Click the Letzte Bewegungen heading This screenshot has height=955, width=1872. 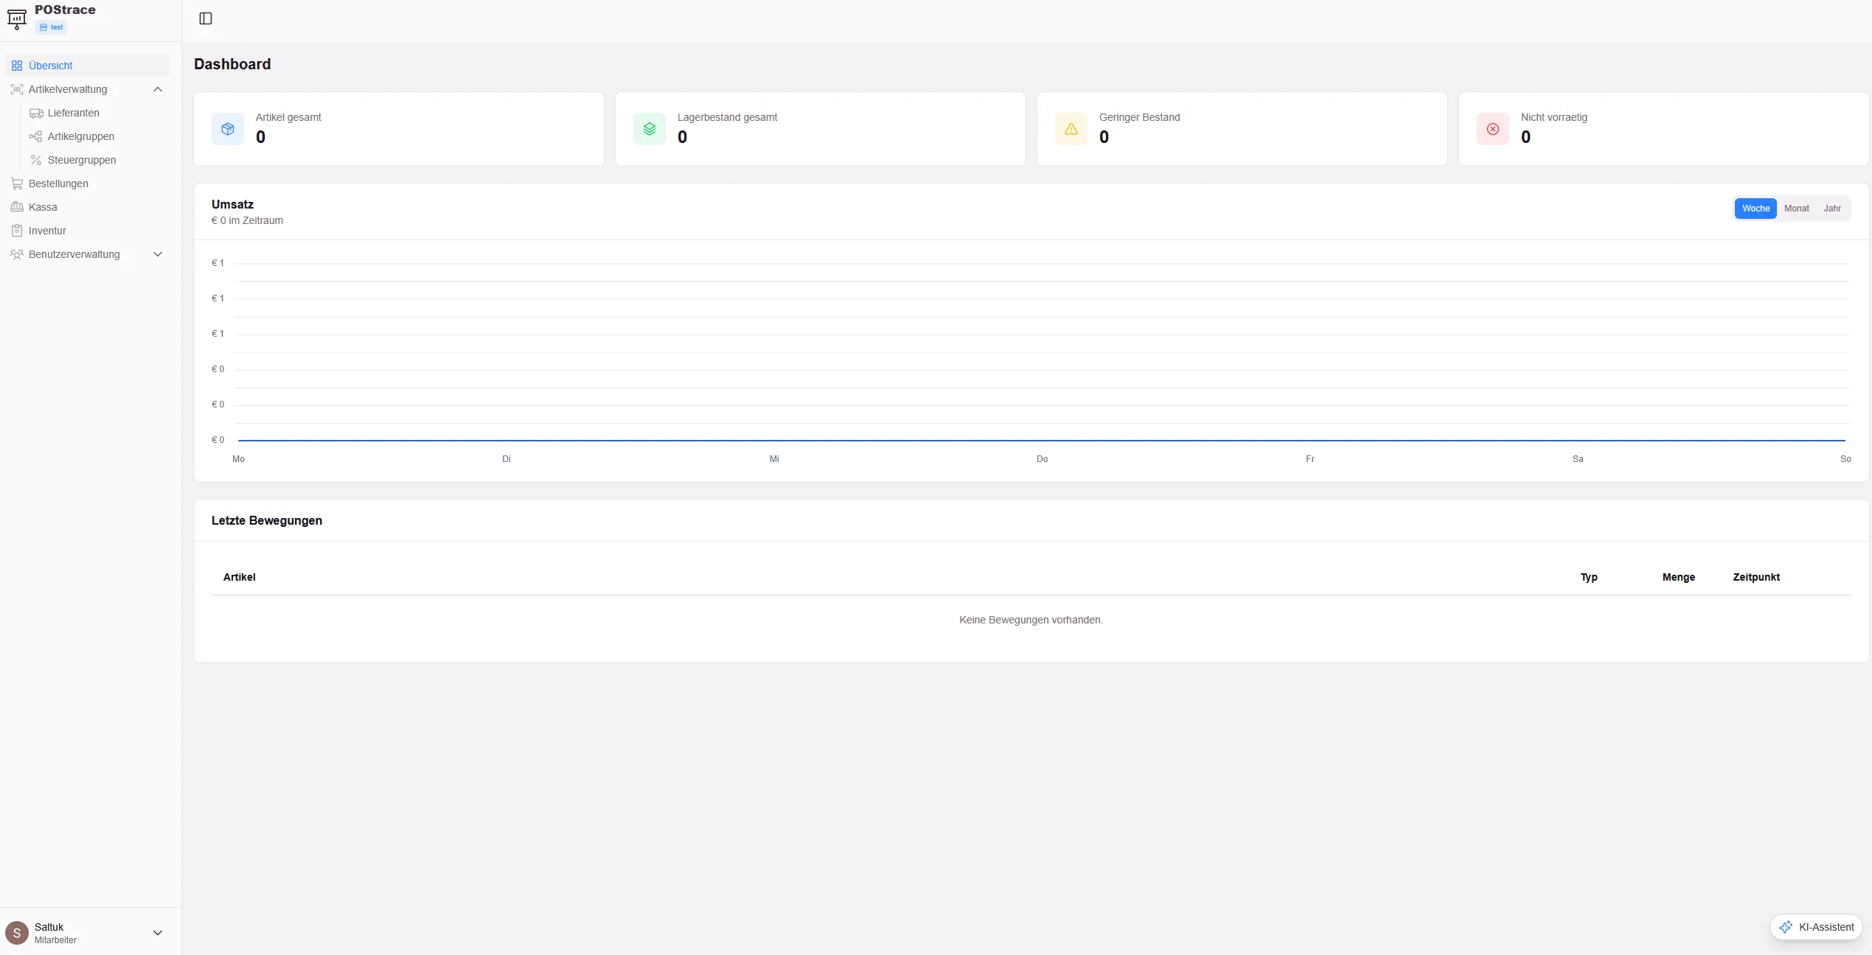coord(267,520)
